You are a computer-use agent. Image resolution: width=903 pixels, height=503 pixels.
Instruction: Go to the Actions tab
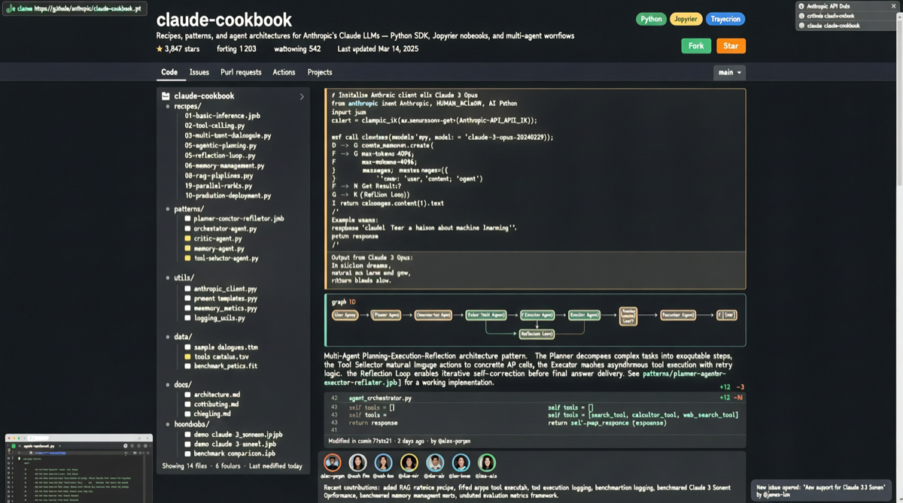coord(284,72)
